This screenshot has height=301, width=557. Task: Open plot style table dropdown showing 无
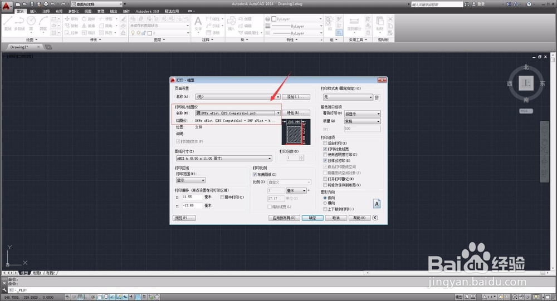(x=348, y=97)
